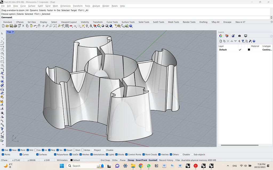Viewport: 273px width, 170px height.
Task: Click the Default layer color swatch
Action: click(x=249, y=50)
